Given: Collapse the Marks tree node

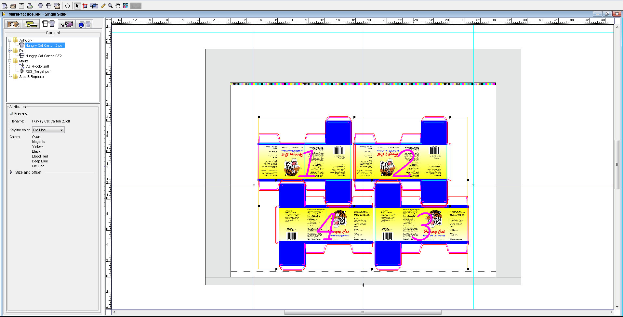Looking at the screenshot, I should point(10,61).
